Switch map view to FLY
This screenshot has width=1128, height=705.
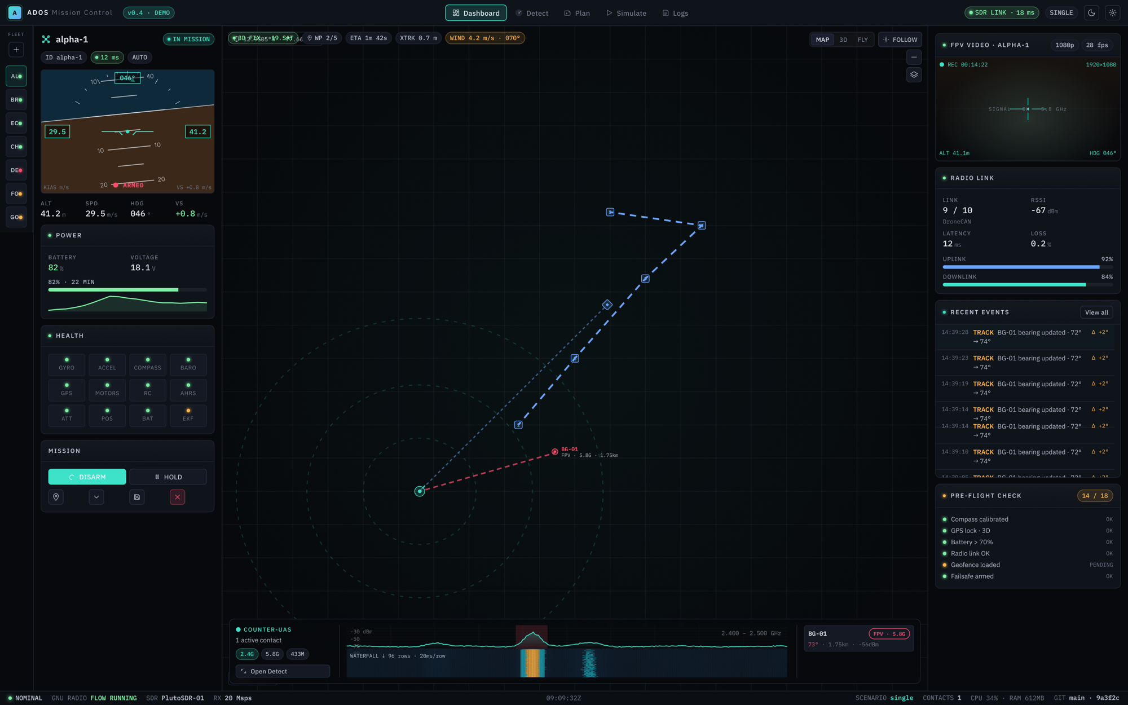click(x=863, y=39)
